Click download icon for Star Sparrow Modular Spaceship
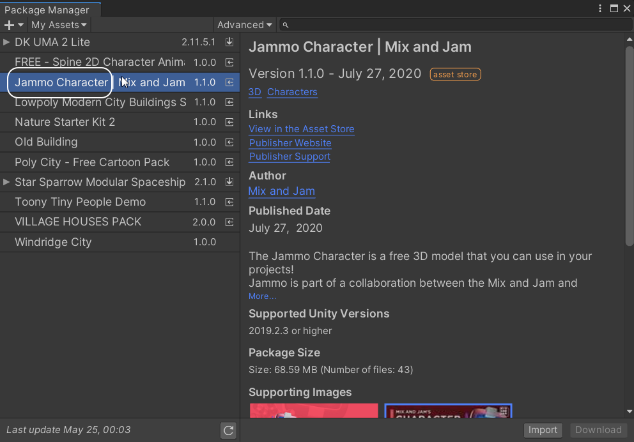The image size is (634, 442). tap(229, 182)
